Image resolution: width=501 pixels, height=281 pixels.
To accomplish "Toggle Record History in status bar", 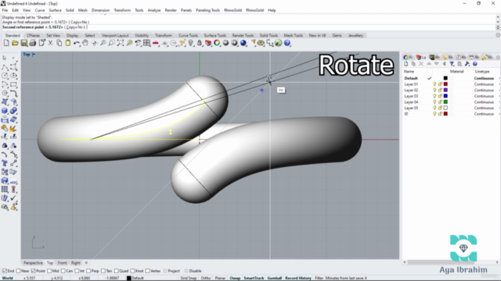I will pos(298,278).
